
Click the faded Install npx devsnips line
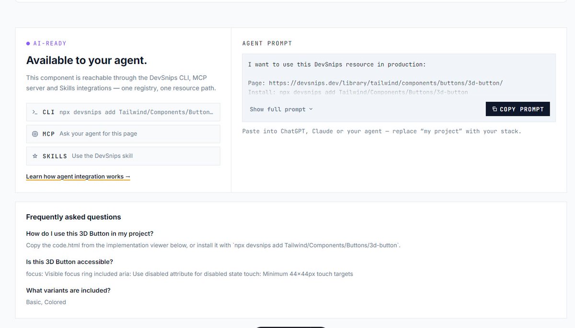tap(358, 92)
